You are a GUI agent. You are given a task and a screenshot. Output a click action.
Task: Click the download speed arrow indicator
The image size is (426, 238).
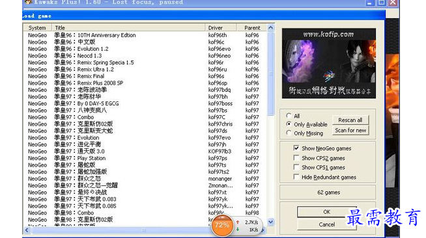coord(238,230)
